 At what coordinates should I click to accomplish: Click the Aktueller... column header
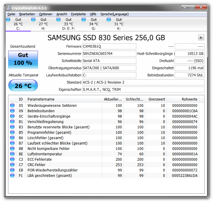(x=113, y=99)
